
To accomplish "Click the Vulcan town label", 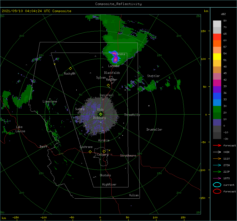I will point(134,195).
